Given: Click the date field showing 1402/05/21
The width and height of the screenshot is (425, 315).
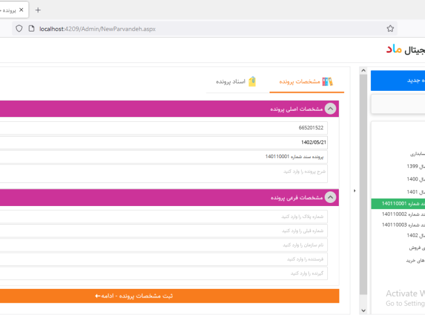Looking at the screenshot, I should coord(164,142).
